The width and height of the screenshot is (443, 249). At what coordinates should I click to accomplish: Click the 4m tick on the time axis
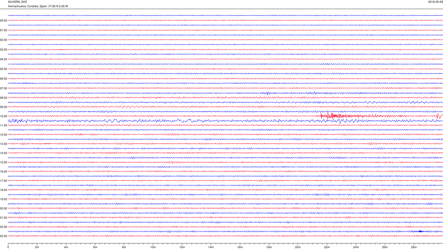66,247
